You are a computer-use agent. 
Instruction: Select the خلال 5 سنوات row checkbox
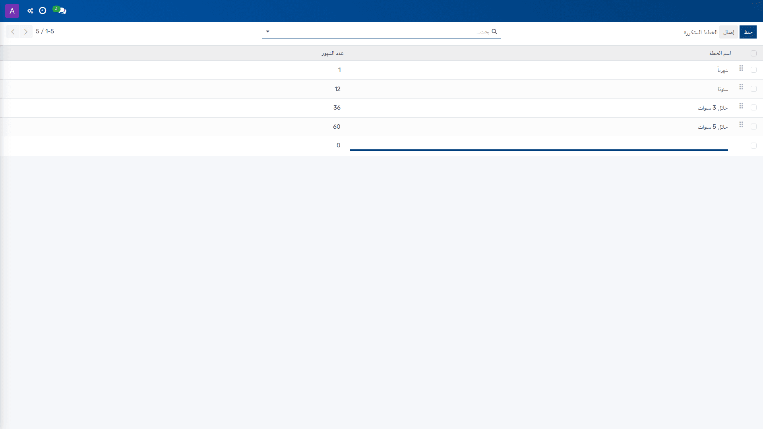coord(753,127)
